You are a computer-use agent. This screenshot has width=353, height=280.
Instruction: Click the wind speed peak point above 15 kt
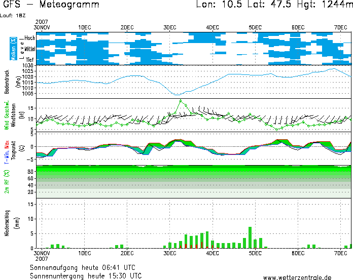pyautogui.click(x=180, y=101)
